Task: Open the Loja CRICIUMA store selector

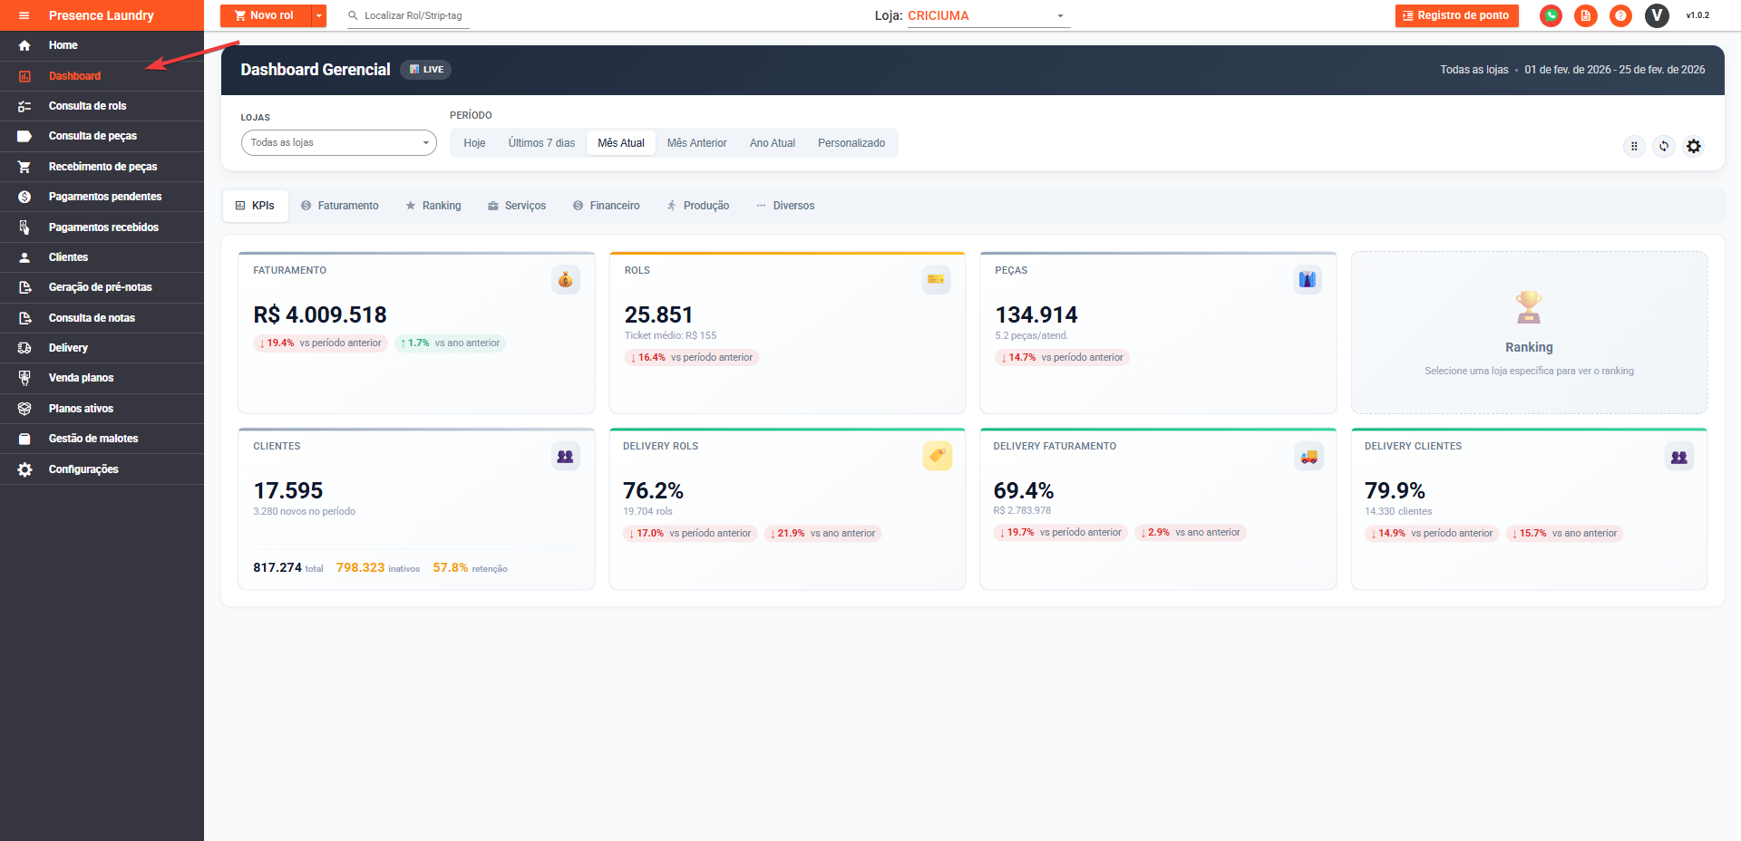Action: pos(987,15)
